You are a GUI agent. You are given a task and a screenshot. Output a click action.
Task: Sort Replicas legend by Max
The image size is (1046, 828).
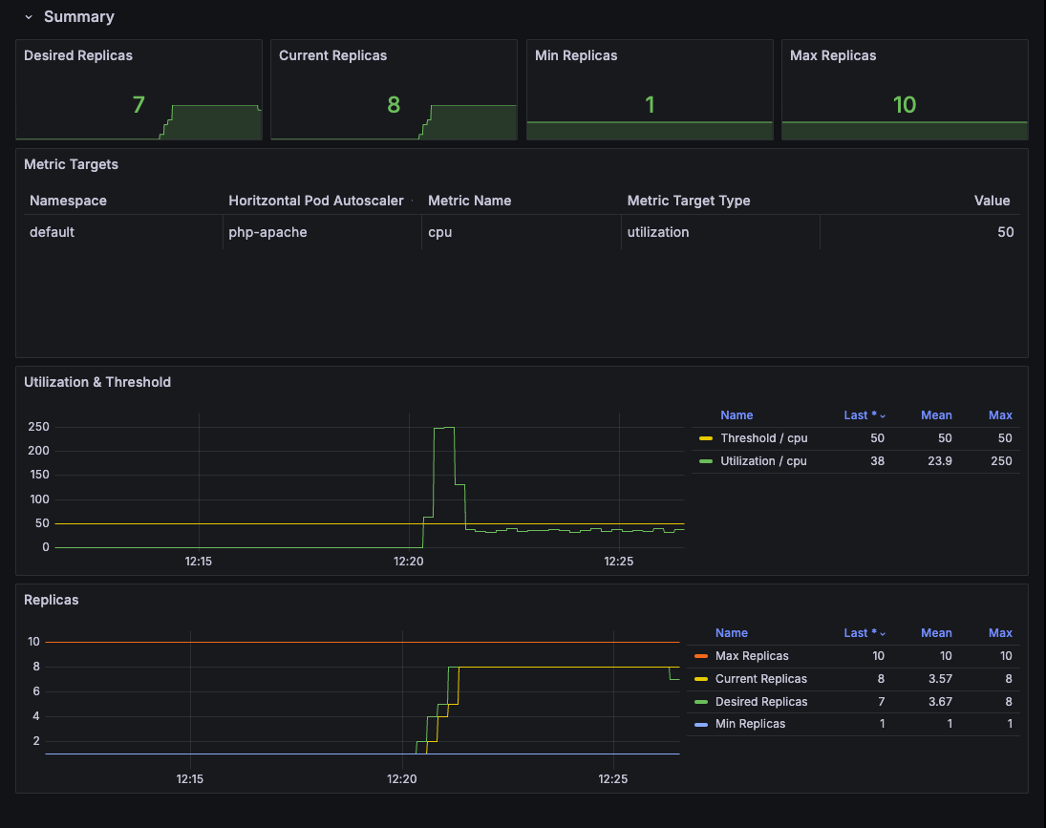click(x=1000, y=633)
